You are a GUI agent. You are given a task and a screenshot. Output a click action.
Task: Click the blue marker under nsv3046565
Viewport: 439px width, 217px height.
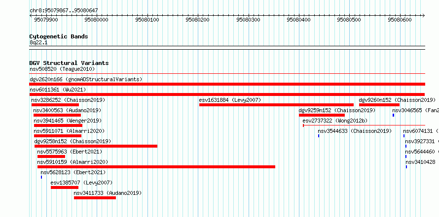[393, 115]
